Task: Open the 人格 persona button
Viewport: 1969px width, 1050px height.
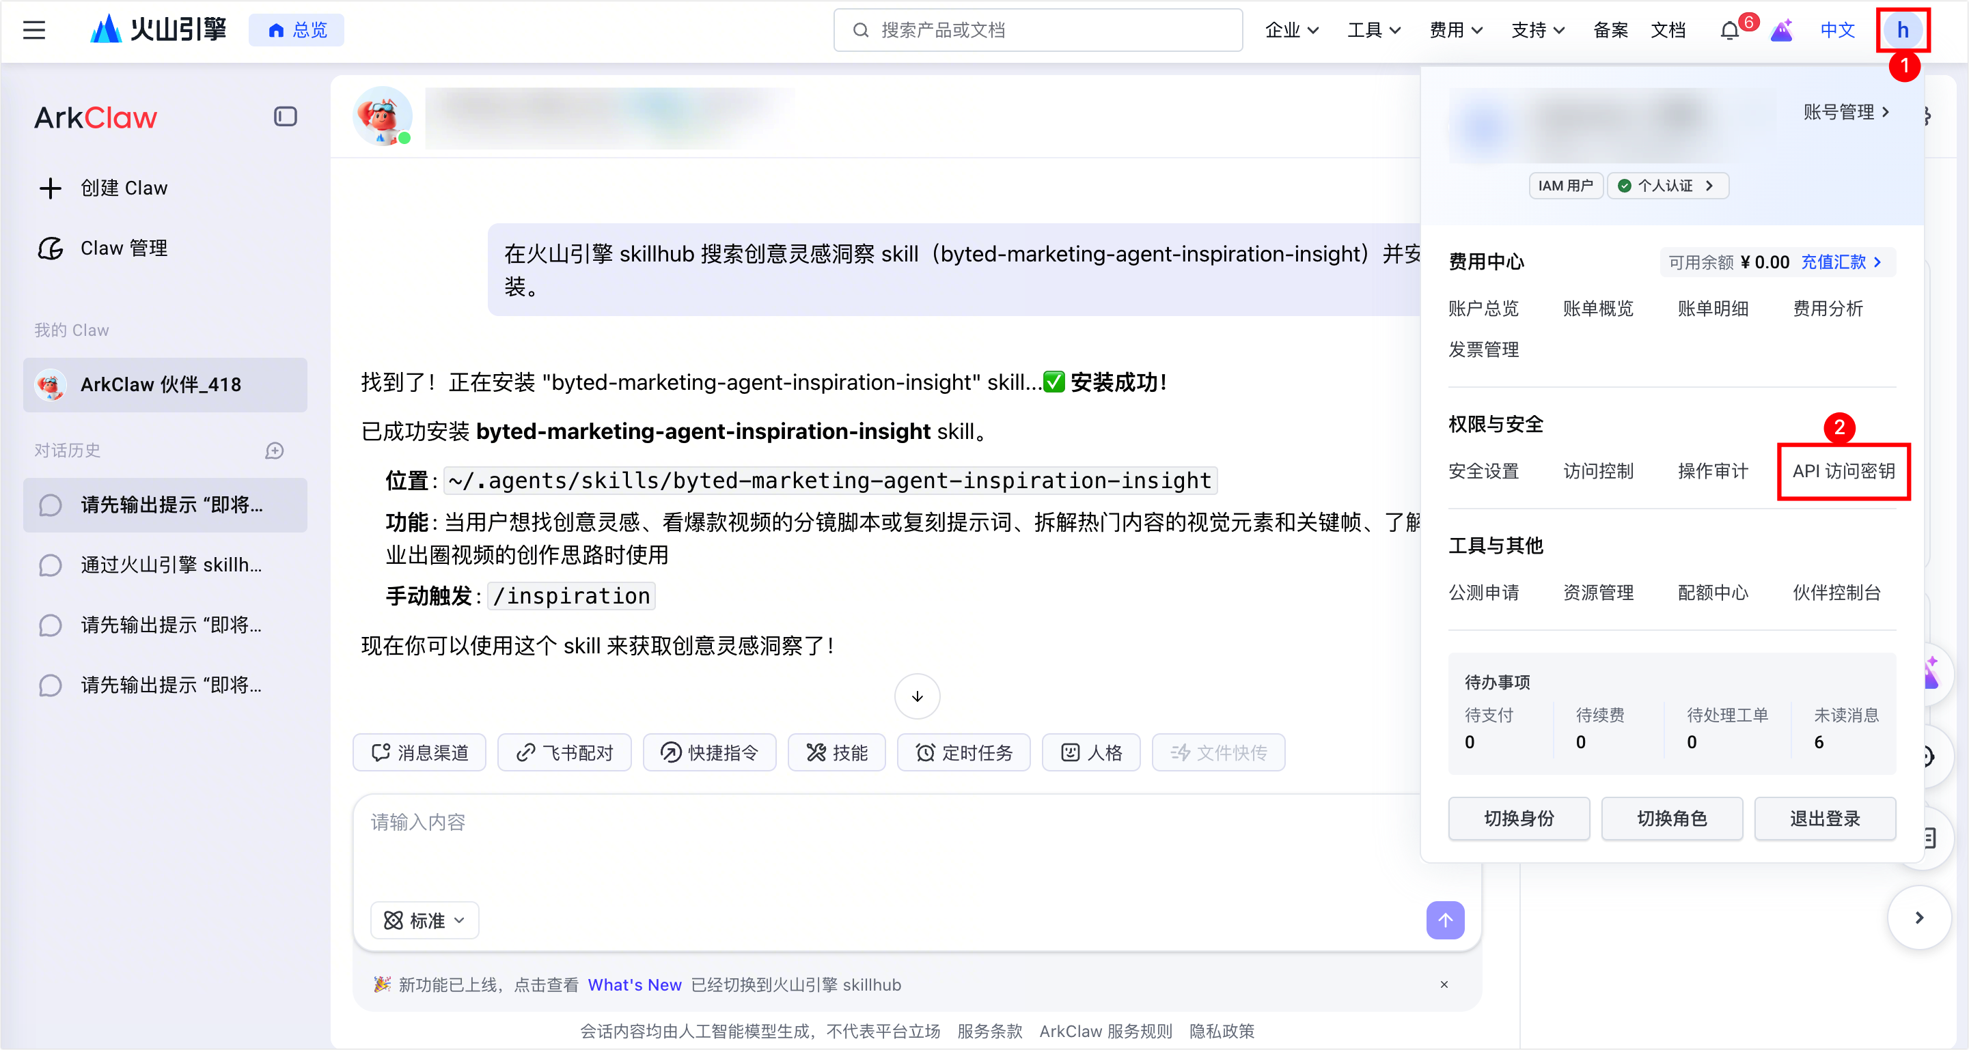Action: [x=1091, y=753]
